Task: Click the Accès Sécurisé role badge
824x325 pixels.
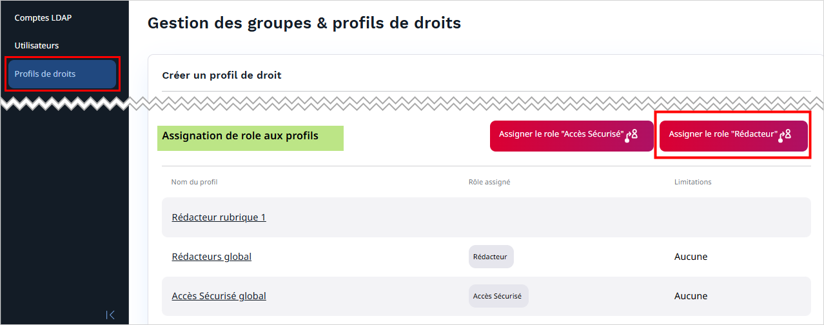Action: click(x=498, y=296)
